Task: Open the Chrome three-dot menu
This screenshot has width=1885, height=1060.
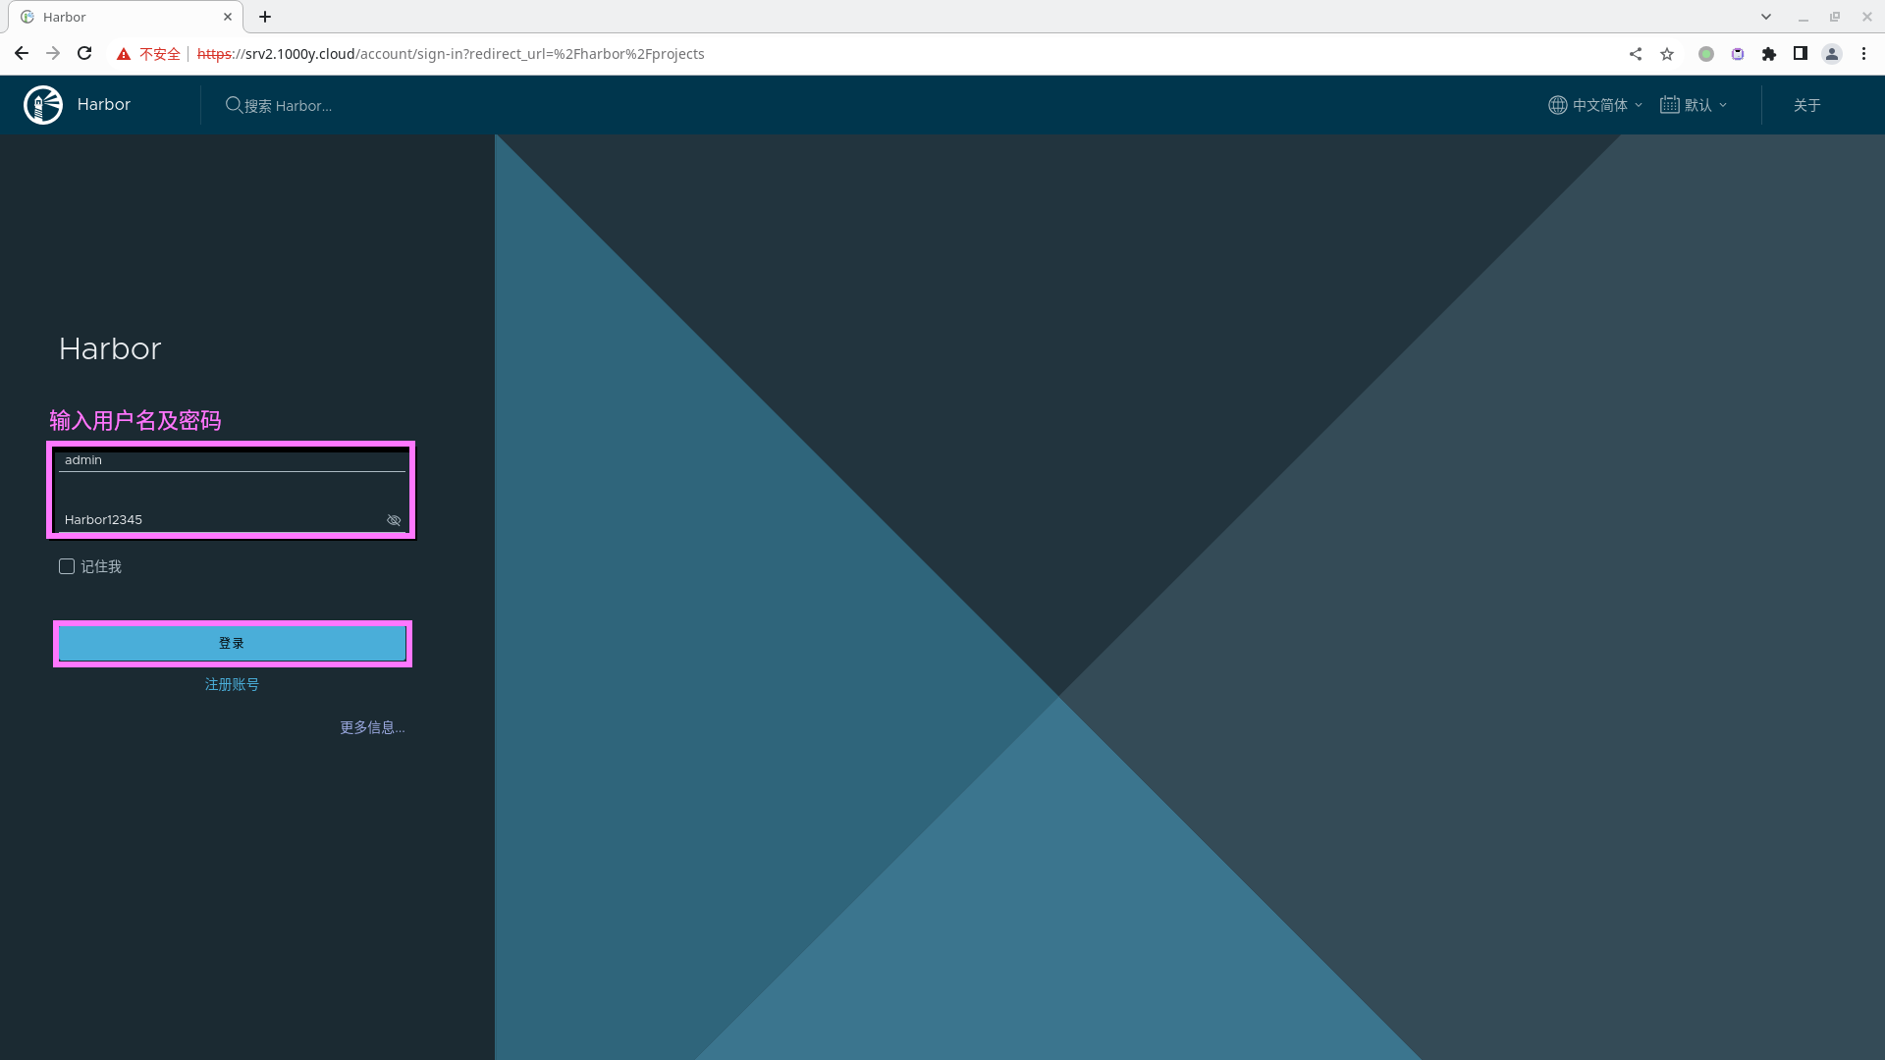Action: [1863, 54]
